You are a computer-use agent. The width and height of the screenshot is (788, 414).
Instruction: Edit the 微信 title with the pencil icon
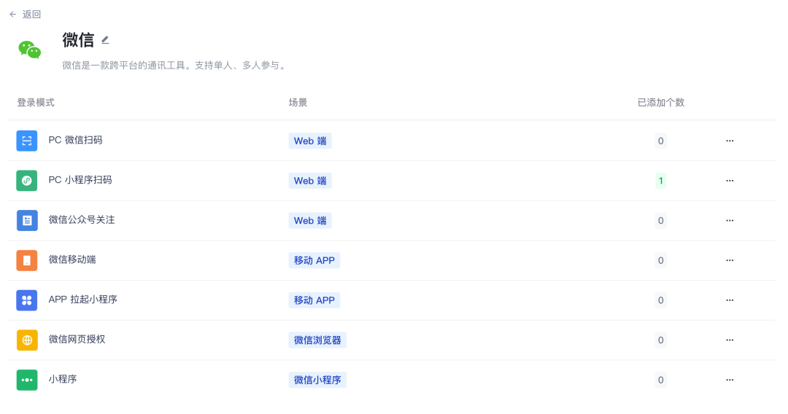click(105, 40)
